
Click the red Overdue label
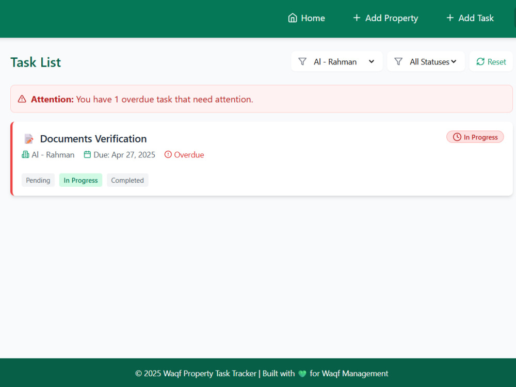(x=189, y=155)
